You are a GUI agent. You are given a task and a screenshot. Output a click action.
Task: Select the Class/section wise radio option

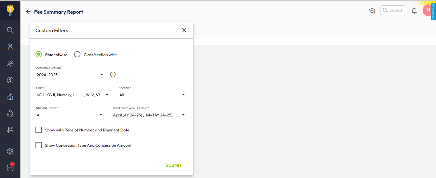point(77,55)
